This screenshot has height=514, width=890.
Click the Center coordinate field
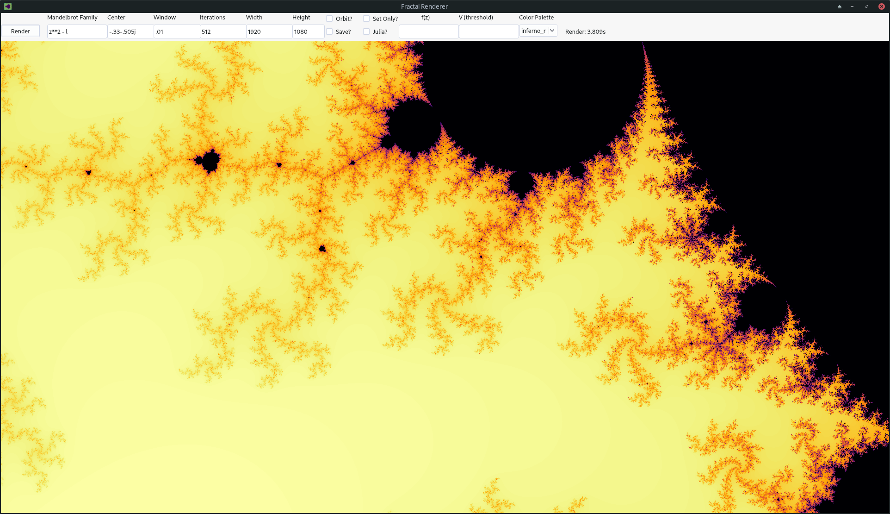point(130,31)
